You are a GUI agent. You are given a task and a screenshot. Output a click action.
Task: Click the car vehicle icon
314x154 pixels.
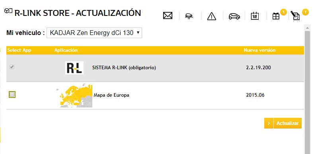pos(234,16)
